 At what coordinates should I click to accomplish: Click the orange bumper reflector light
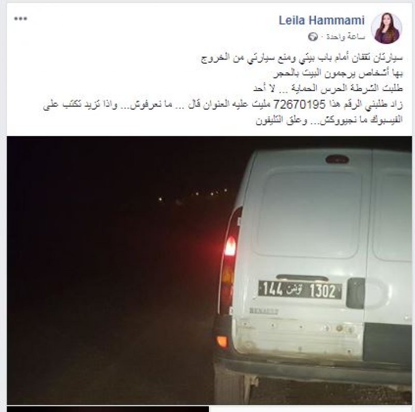pyautogui.click(x=222, y=341)
